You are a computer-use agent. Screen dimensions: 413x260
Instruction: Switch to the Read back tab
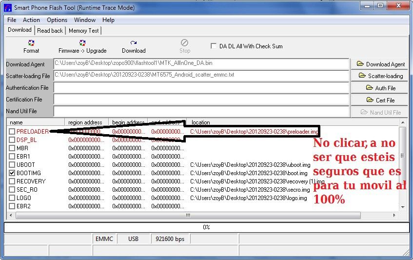point(50,31)
